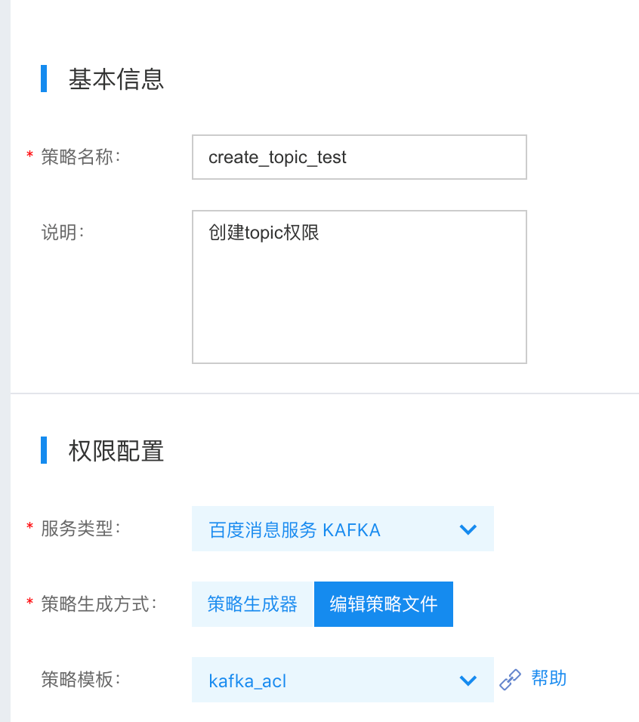The width and height of the screenshot is (639, 722).
Task: Click the chevron arrow in 服务类型 dropdown
Action: (468, 529)
